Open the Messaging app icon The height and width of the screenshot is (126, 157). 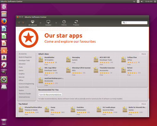(x=68, y=60)
